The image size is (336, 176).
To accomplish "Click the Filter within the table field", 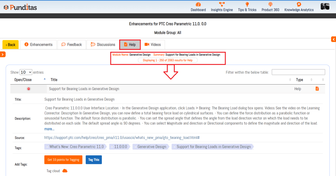I will click(298, 72).
